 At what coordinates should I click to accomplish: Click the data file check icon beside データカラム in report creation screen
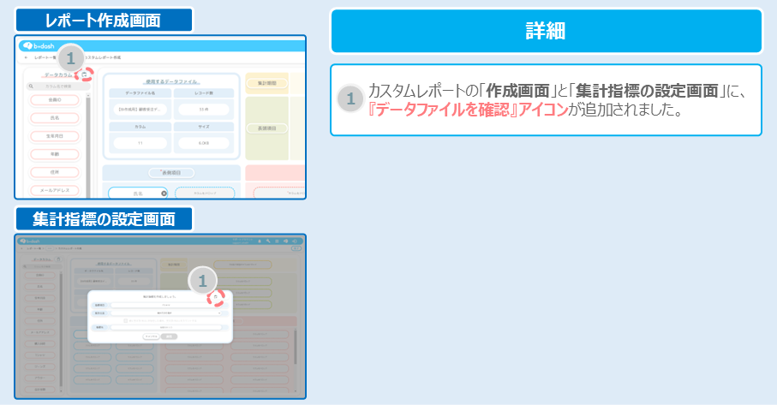click(84, 74)
